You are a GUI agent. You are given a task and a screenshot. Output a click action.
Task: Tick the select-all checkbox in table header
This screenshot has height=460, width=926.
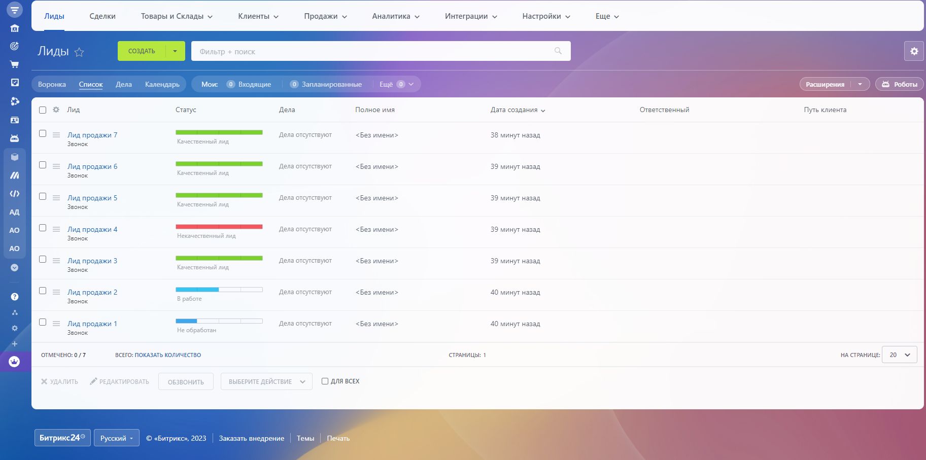43,110
